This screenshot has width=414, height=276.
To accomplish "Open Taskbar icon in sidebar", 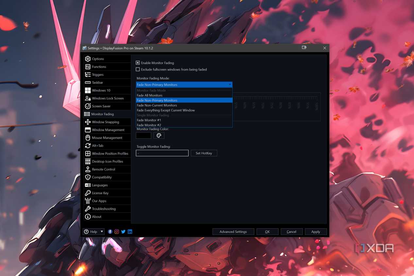I will point(88,82).
